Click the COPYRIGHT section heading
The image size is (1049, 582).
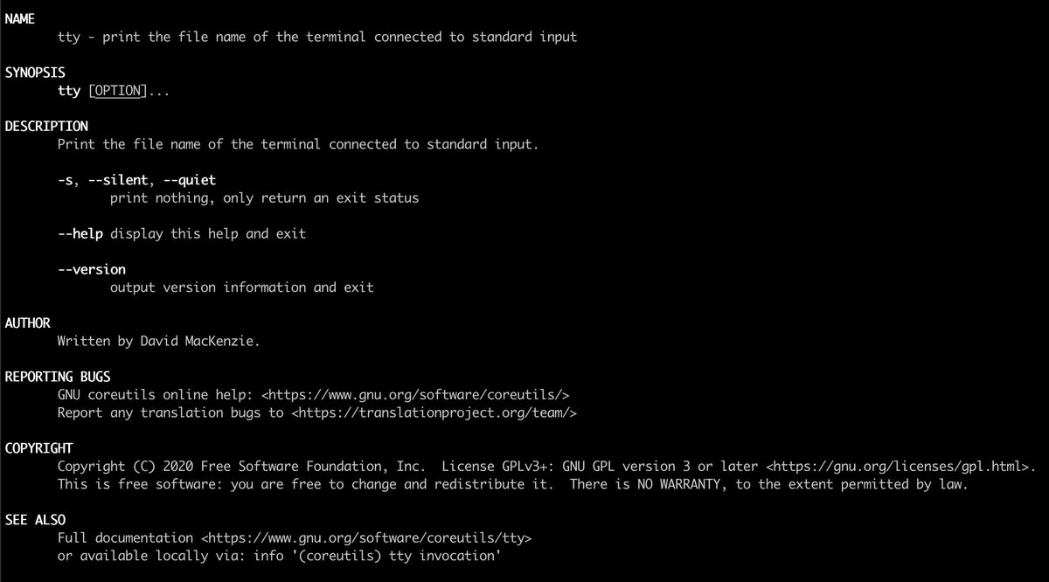[x=38, y=447]
